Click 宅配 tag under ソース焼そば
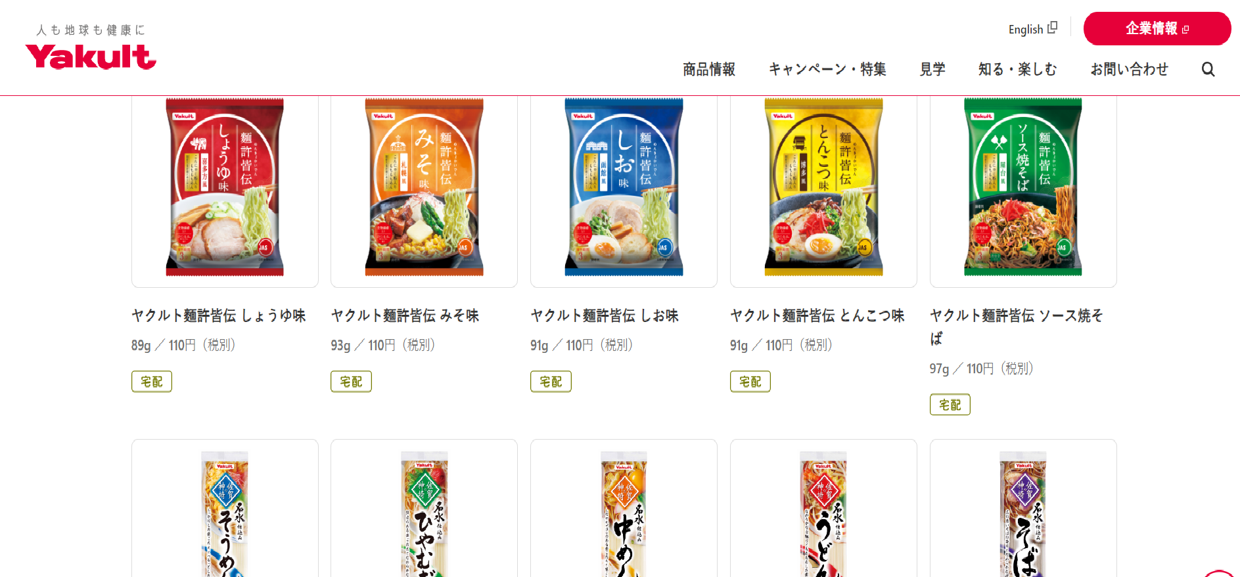The width and height of the screenshot is (1240, 577). coord(950,404)
